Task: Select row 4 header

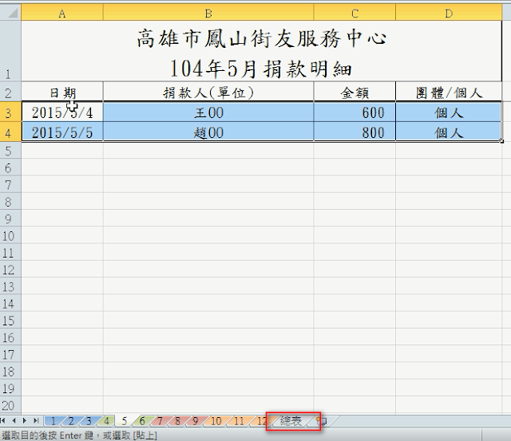Action: pos(10,132)
